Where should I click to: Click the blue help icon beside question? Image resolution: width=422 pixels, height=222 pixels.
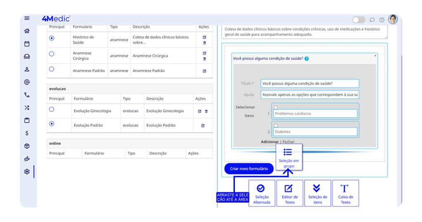tap(307, 59)
